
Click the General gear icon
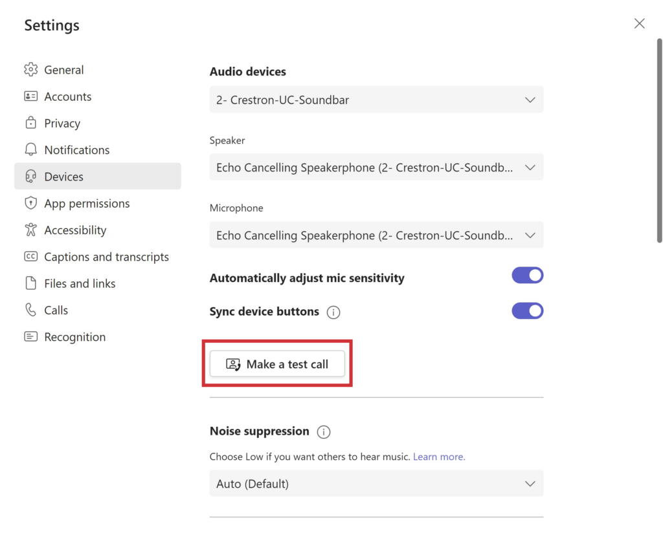pos(31,69)
